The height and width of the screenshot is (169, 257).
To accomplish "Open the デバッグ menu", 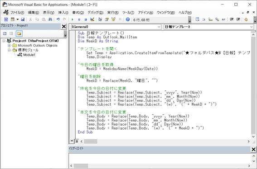I will (96, 13).
